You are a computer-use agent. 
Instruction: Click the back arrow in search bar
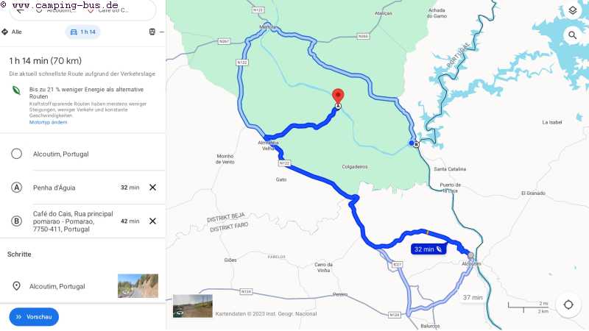click(21, 10)
